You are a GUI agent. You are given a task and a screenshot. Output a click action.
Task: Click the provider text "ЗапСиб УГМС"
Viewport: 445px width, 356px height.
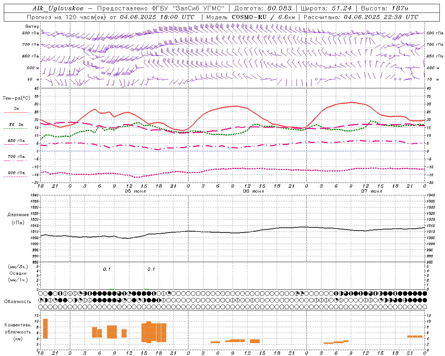199,8
